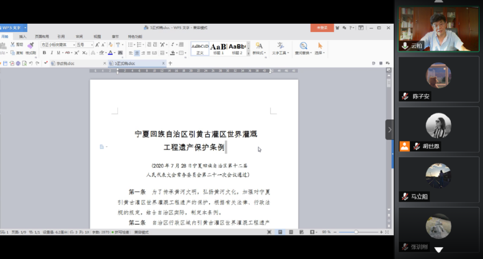The width and height of the screenshot is (483, 259).
Task: Expand the font size dropdown showing 五号
Action: coord(92,45)
